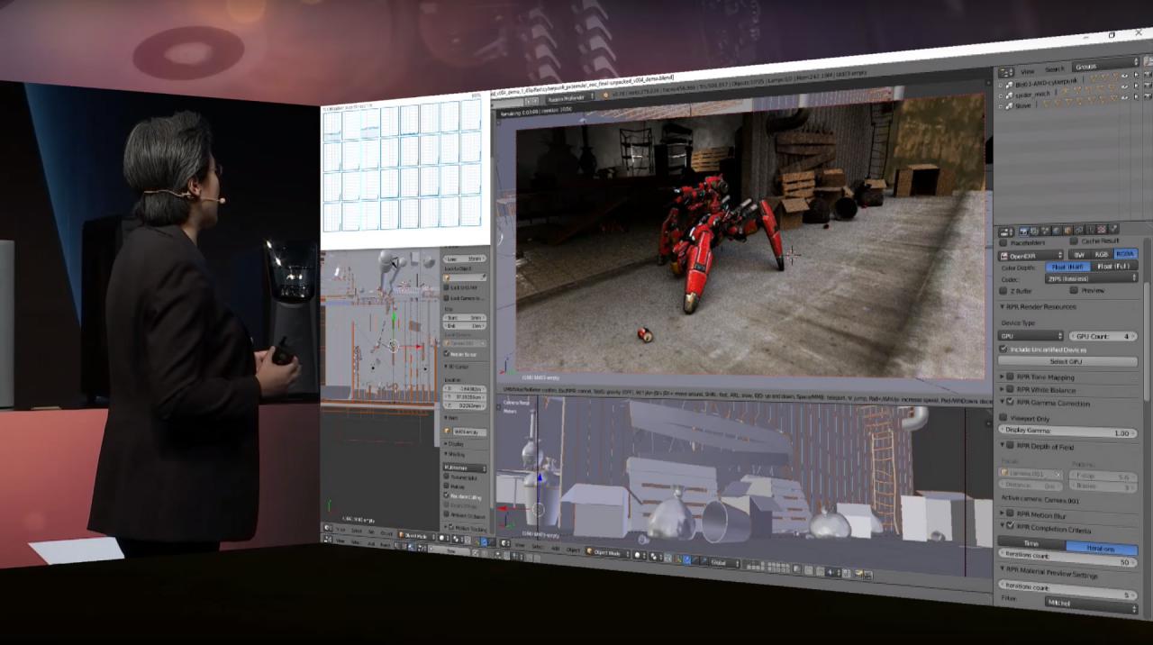Enable the Cache Result checkbox
Screen dimensions: 1153x645
pos(1074,241)
